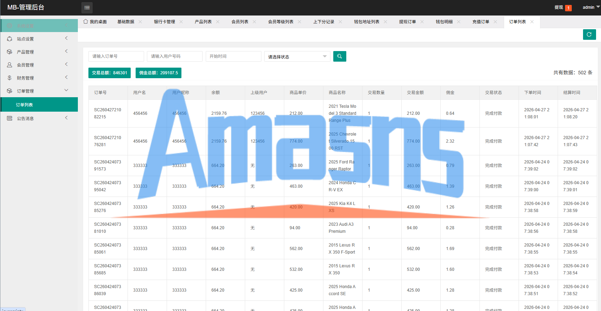The image size is (601, 311).
Task: Click order number SC26042721082215 cell
Action: pyautogui.click(x=107, y=113)
